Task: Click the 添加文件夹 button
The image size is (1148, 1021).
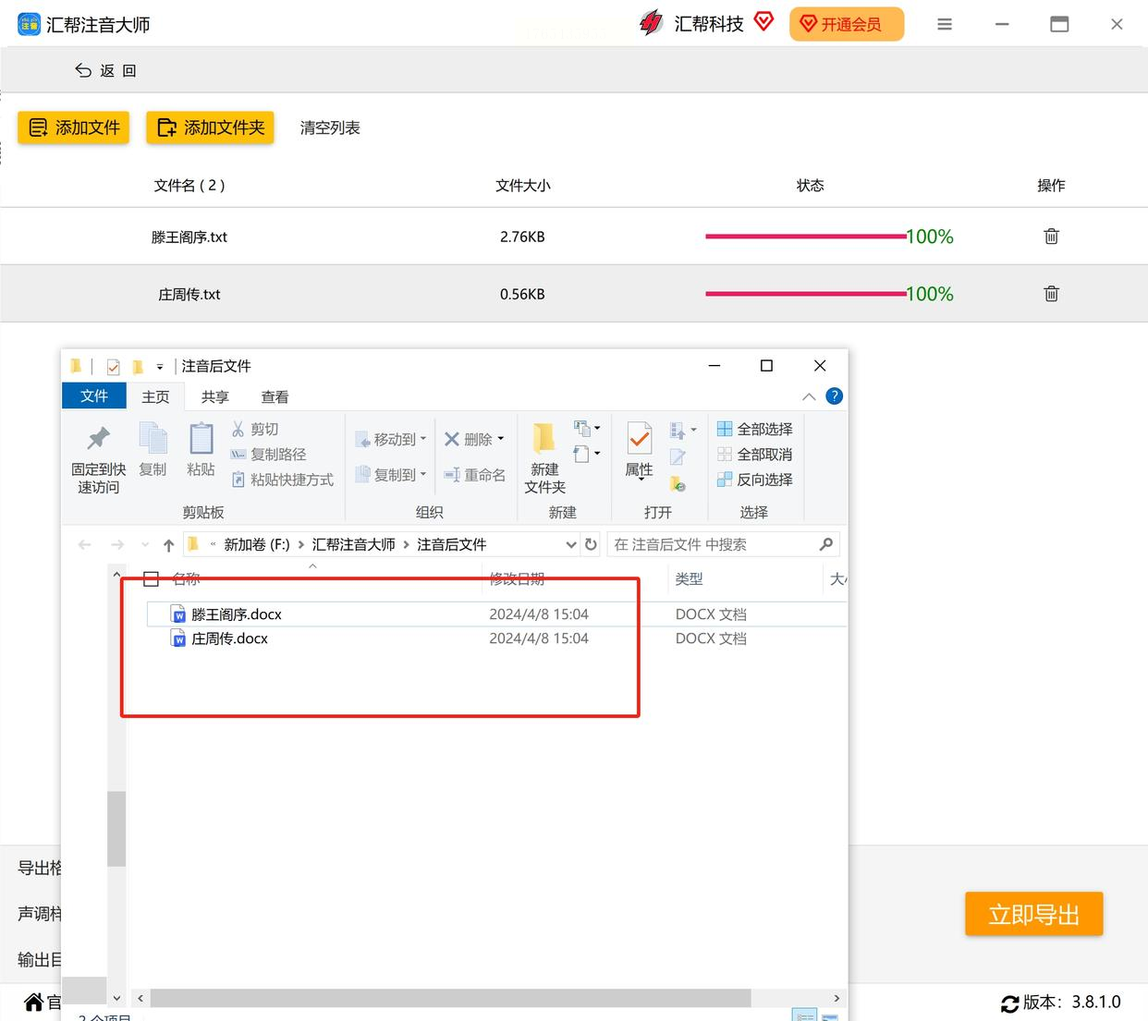Action: [210, 128]
